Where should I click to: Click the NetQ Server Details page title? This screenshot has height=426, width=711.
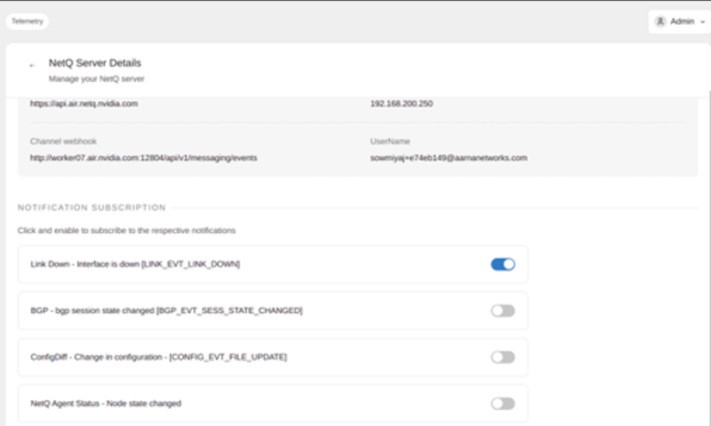coord(95,63)
